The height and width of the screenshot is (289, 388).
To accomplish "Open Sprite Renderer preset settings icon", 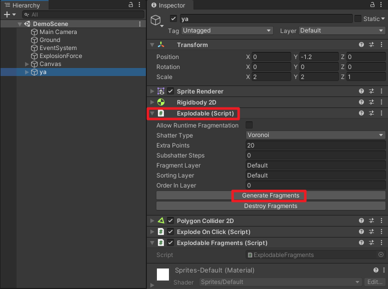I will tap(371, 91).
